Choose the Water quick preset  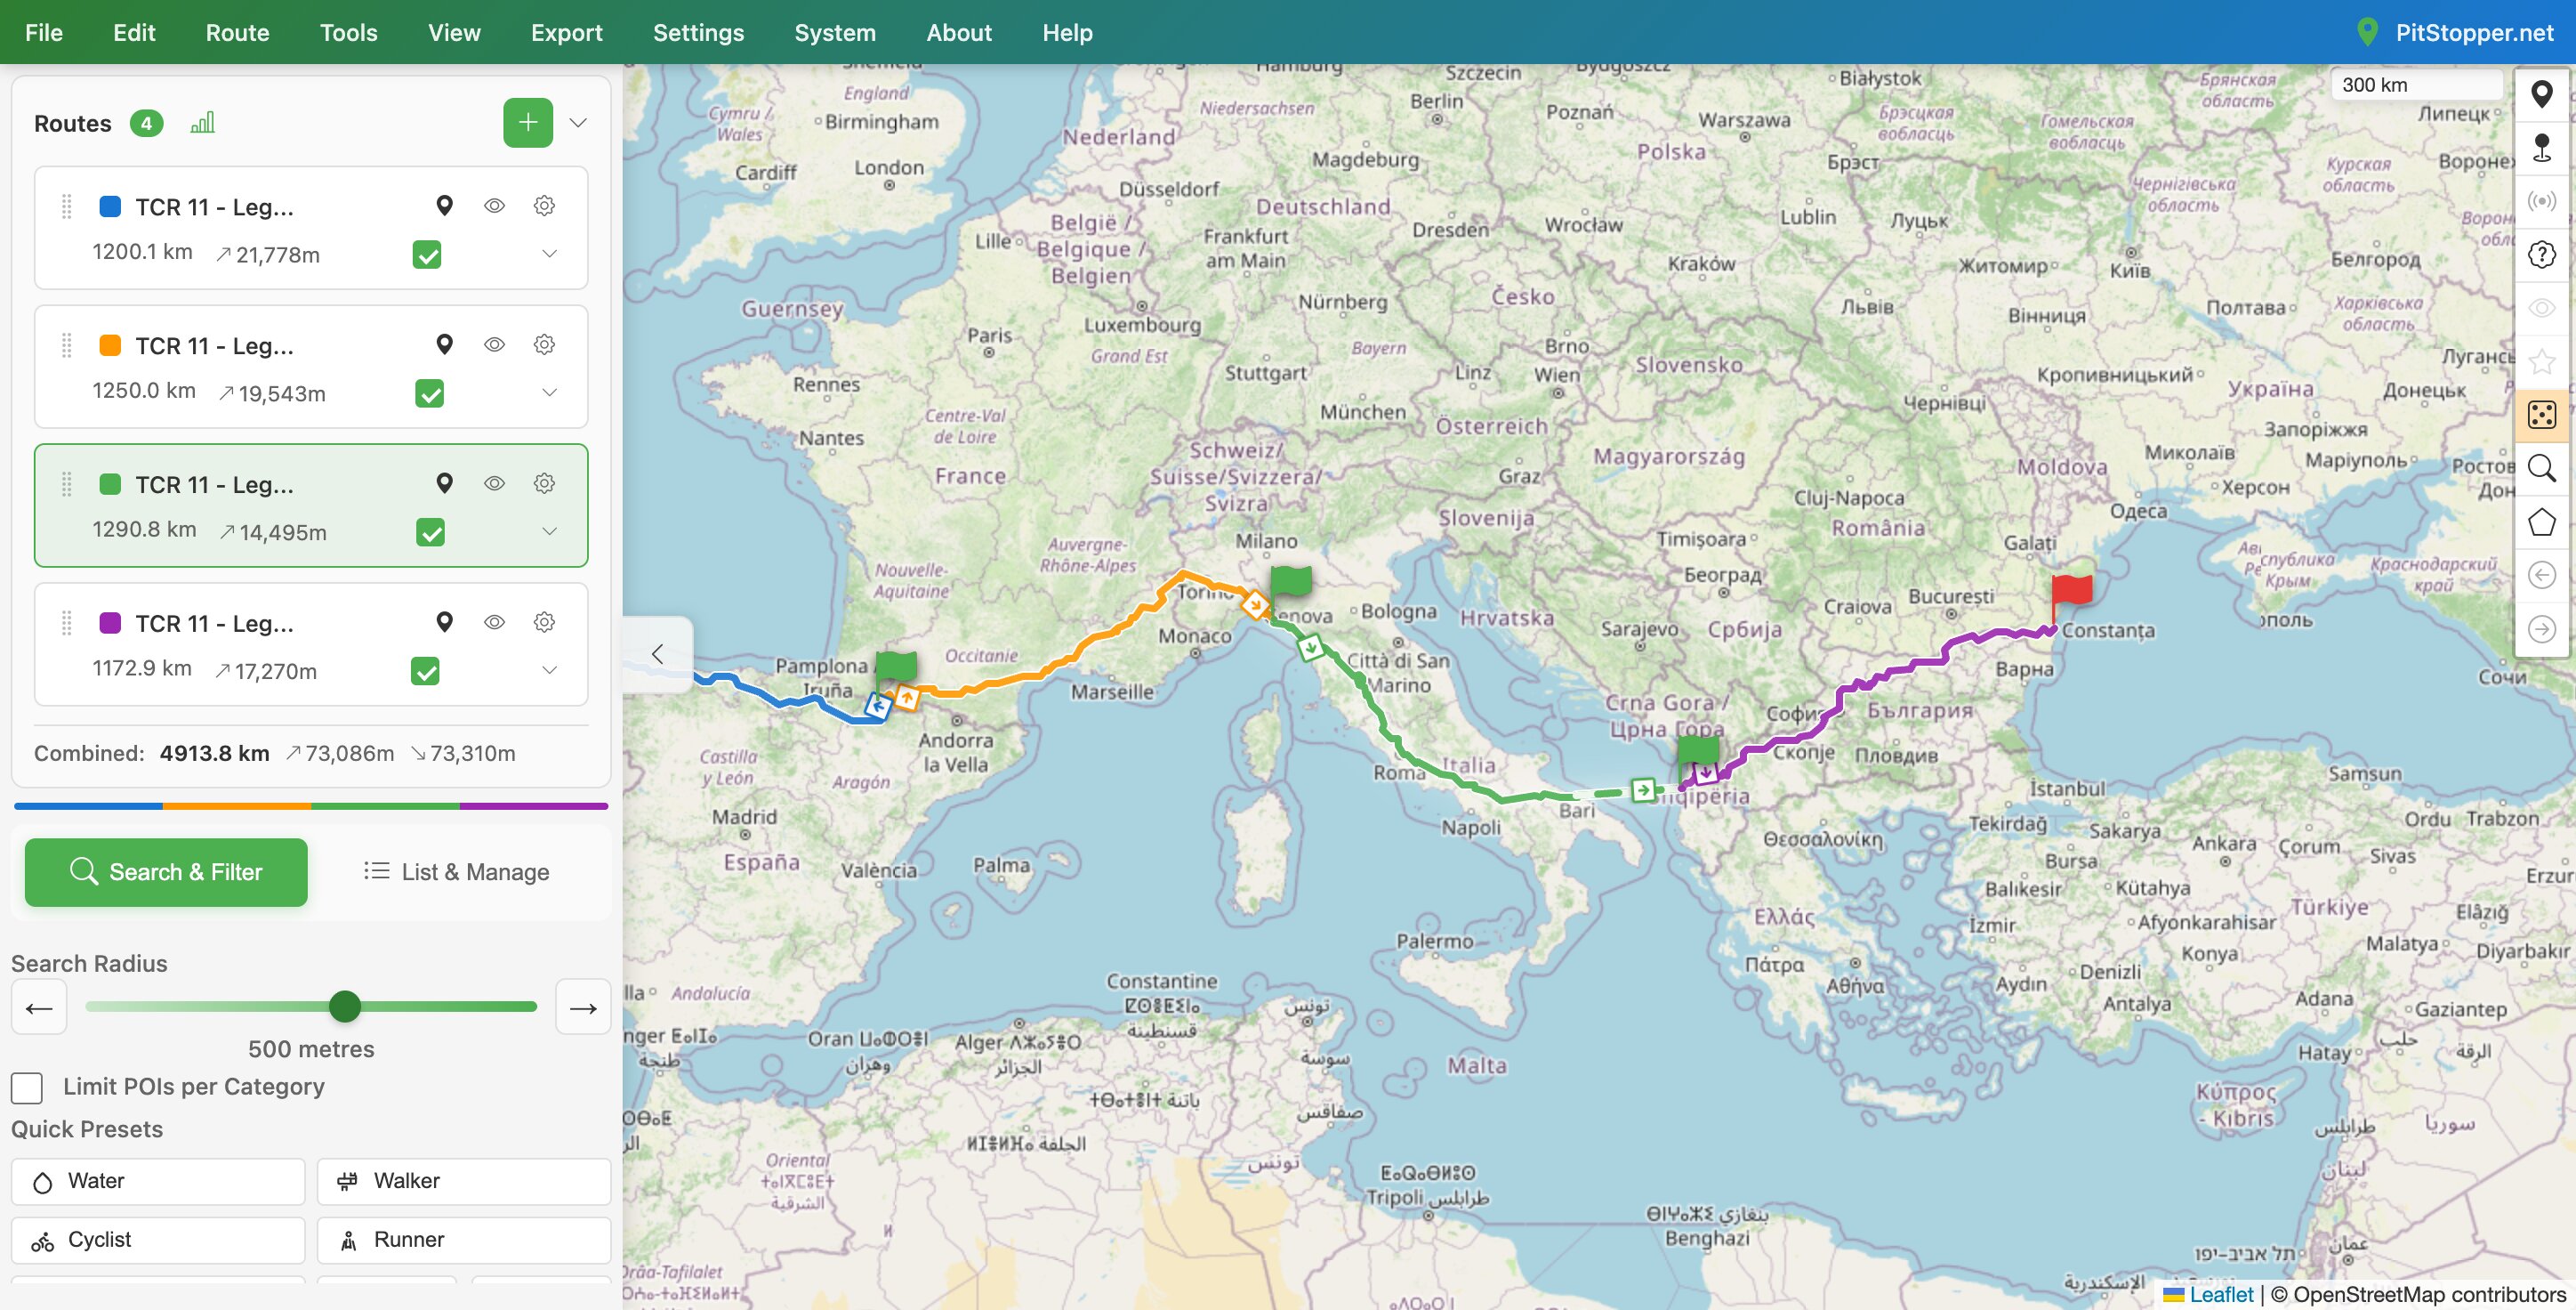pos(158,1182)
